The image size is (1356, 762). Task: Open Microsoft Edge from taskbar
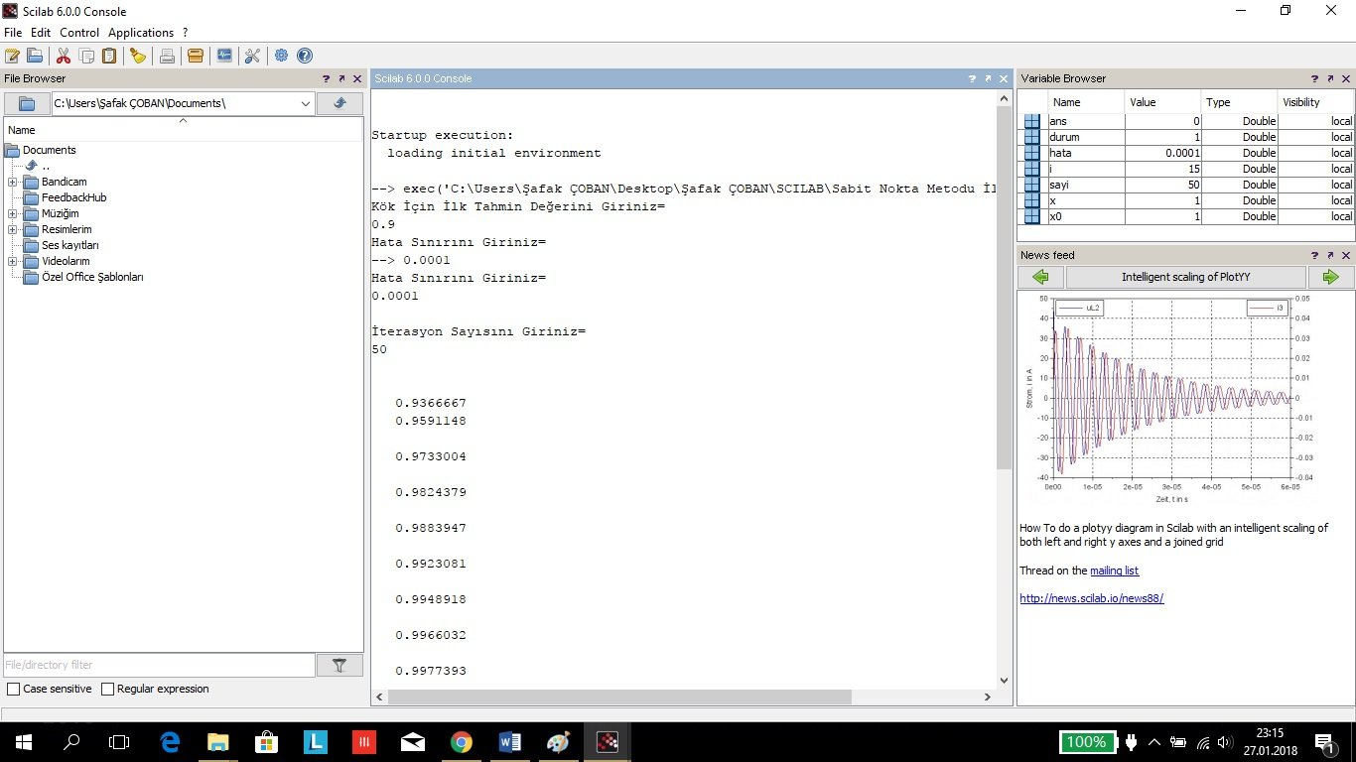[170, 741]
